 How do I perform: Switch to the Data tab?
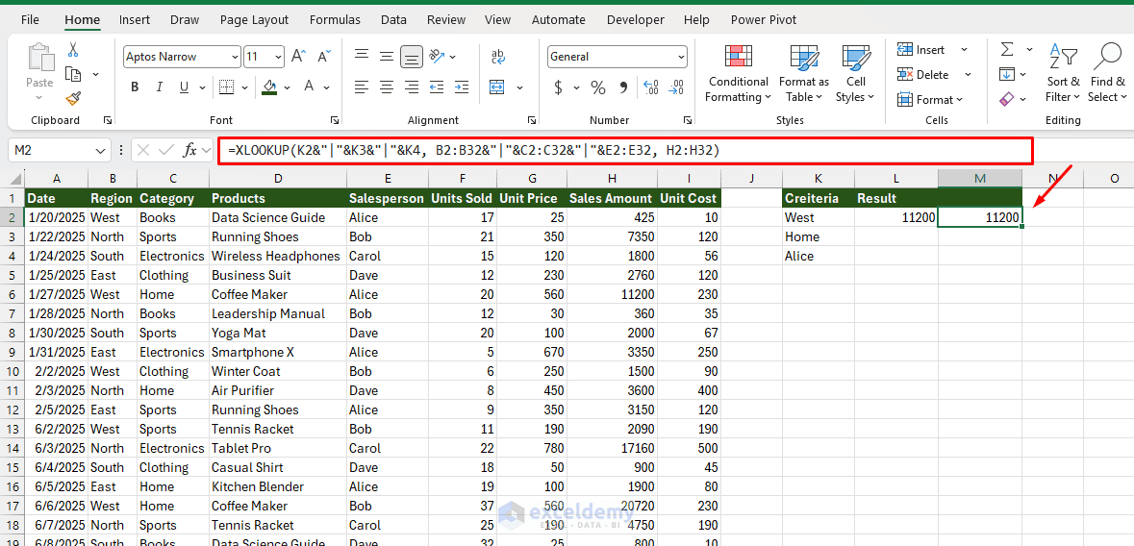tap(393, 19)
